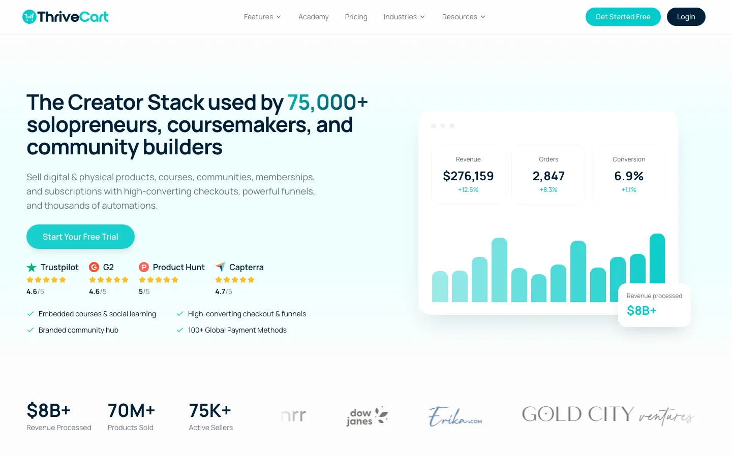
Task: Click the Revenue $276,159 stat card
Action: (468, 175)
